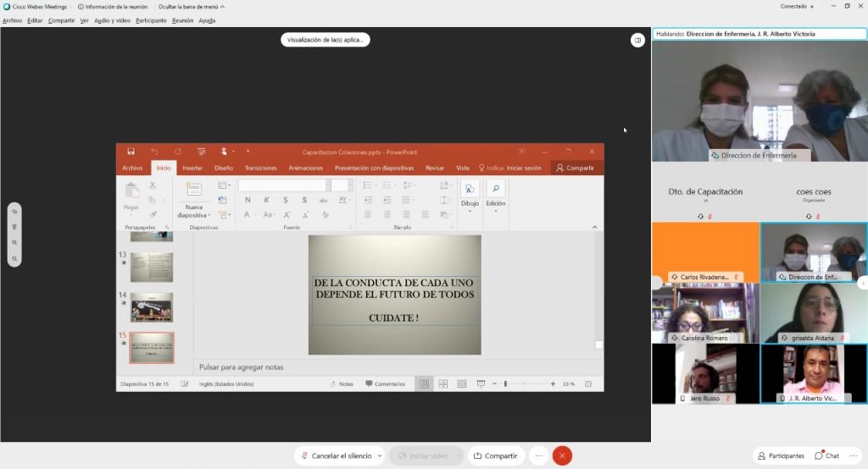Click the Save icon in PowerPoint
Screen dimensions: 868x469
[131, 152]
